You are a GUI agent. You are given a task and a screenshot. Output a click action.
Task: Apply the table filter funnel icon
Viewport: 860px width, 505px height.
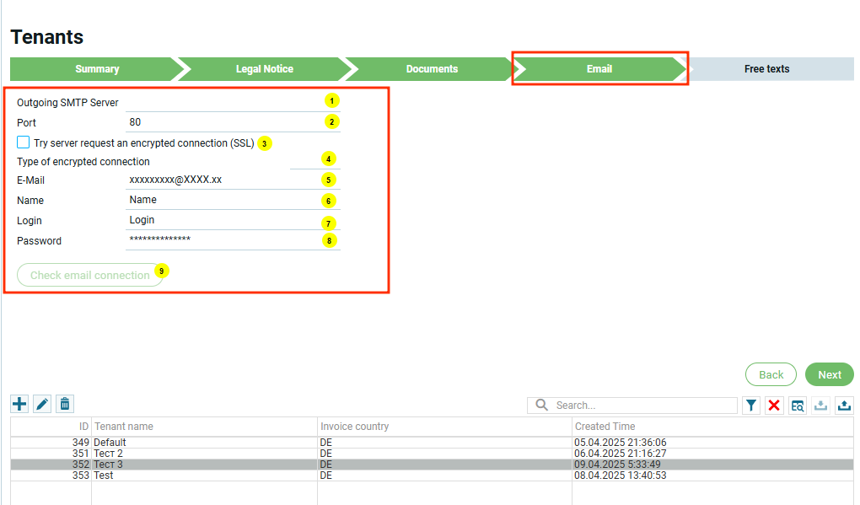coord(751,406)
